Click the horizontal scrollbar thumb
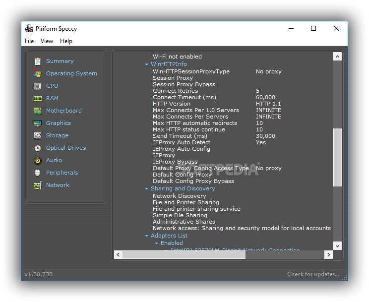Viewport: 369px width, 302px height. coord(184,255)
